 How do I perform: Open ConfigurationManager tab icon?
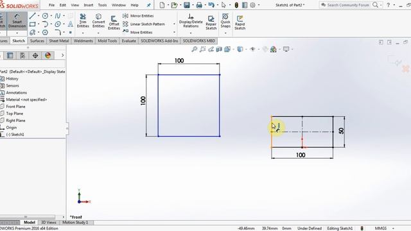tap(22, 55)
